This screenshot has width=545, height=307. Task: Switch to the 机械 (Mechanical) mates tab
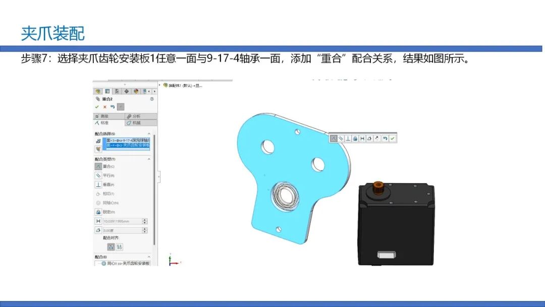(141, 123)
